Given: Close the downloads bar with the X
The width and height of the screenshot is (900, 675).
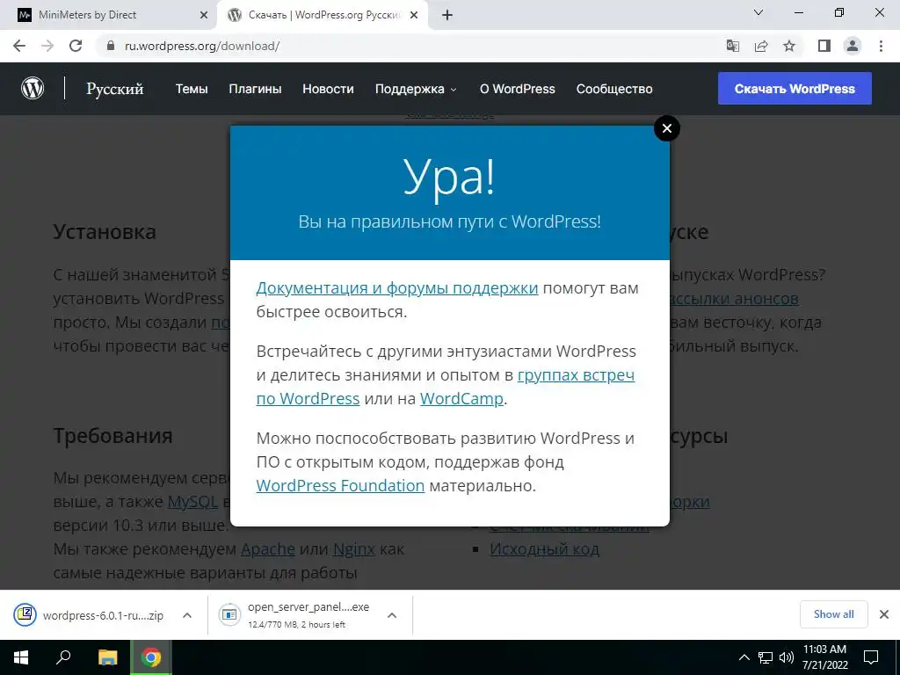Looking at the screenshot, I should coord(884,614).
